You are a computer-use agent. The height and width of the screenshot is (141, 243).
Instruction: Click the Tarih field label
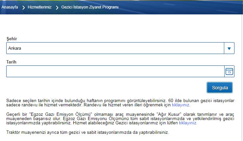11,62
